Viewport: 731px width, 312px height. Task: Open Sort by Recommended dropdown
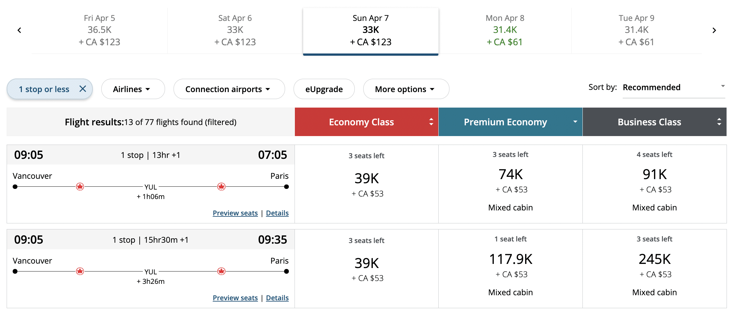click(x=673, y=88)
